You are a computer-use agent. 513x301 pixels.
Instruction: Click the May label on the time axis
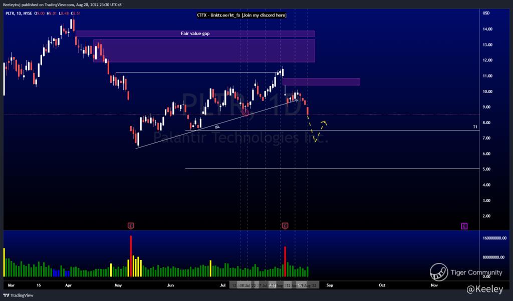[118, 285]
